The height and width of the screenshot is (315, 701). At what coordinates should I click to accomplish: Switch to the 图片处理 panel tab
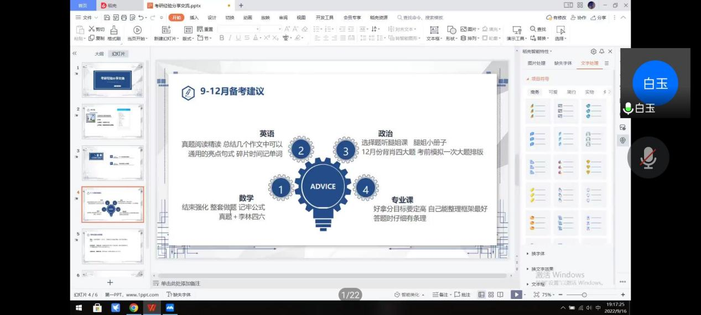point(536,64)
